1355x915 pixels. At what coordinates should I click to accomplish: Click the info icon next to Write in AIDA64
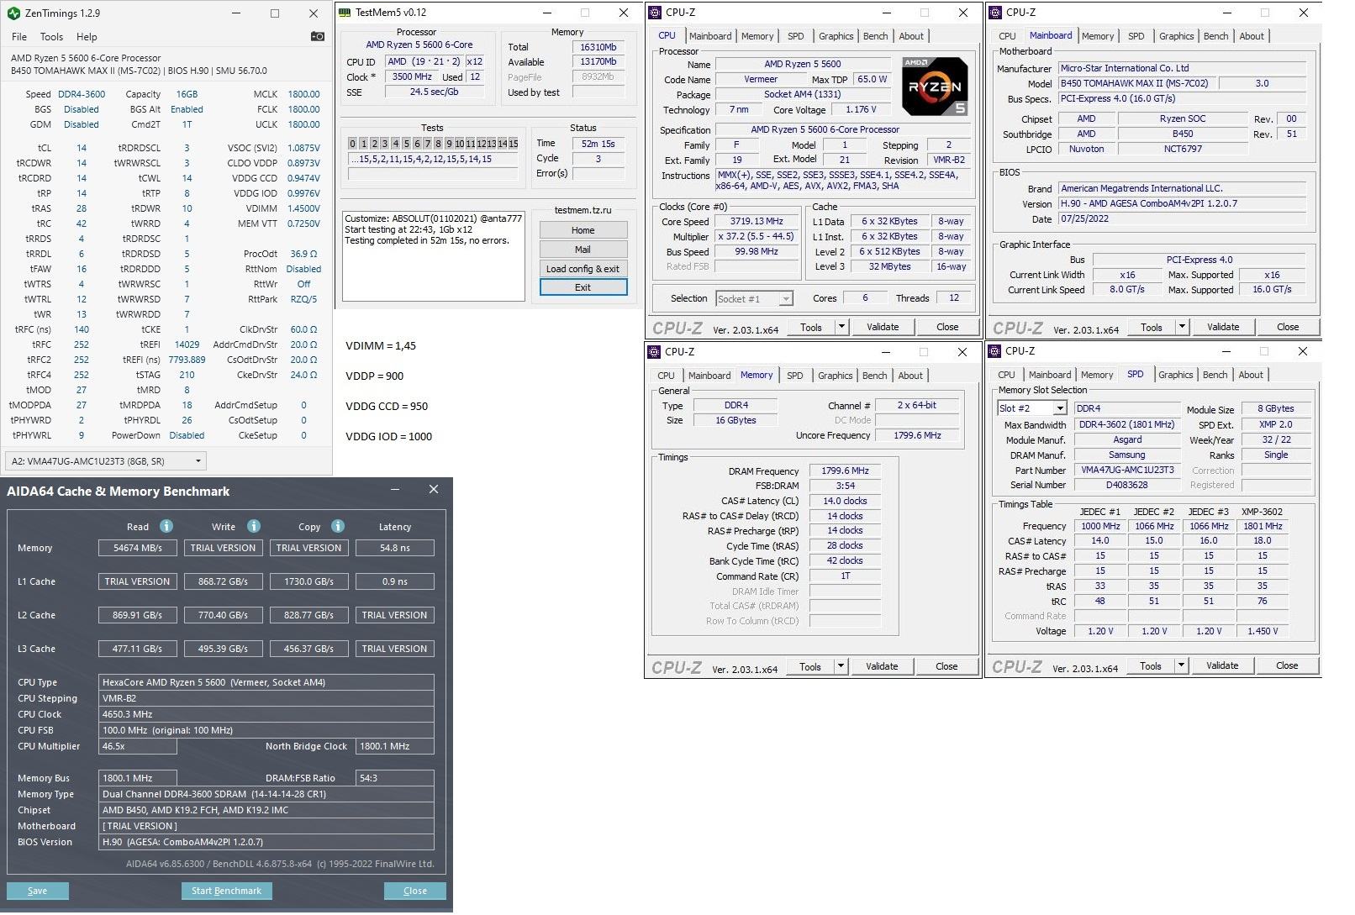(x=254, y=526)
